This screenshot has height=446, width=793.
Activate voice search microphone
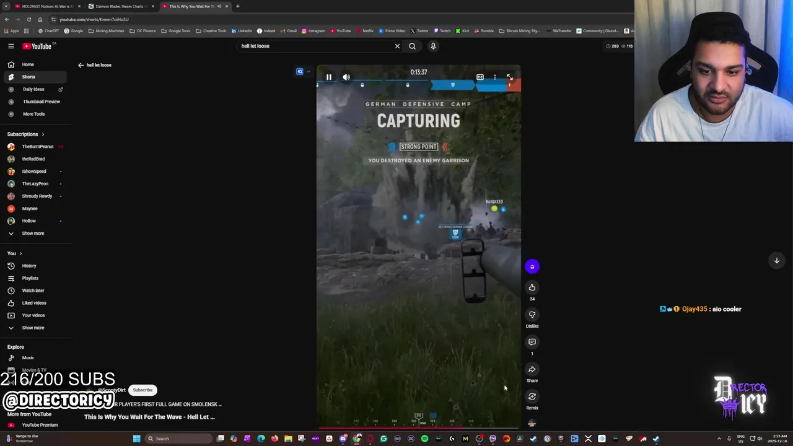point(433,46)
